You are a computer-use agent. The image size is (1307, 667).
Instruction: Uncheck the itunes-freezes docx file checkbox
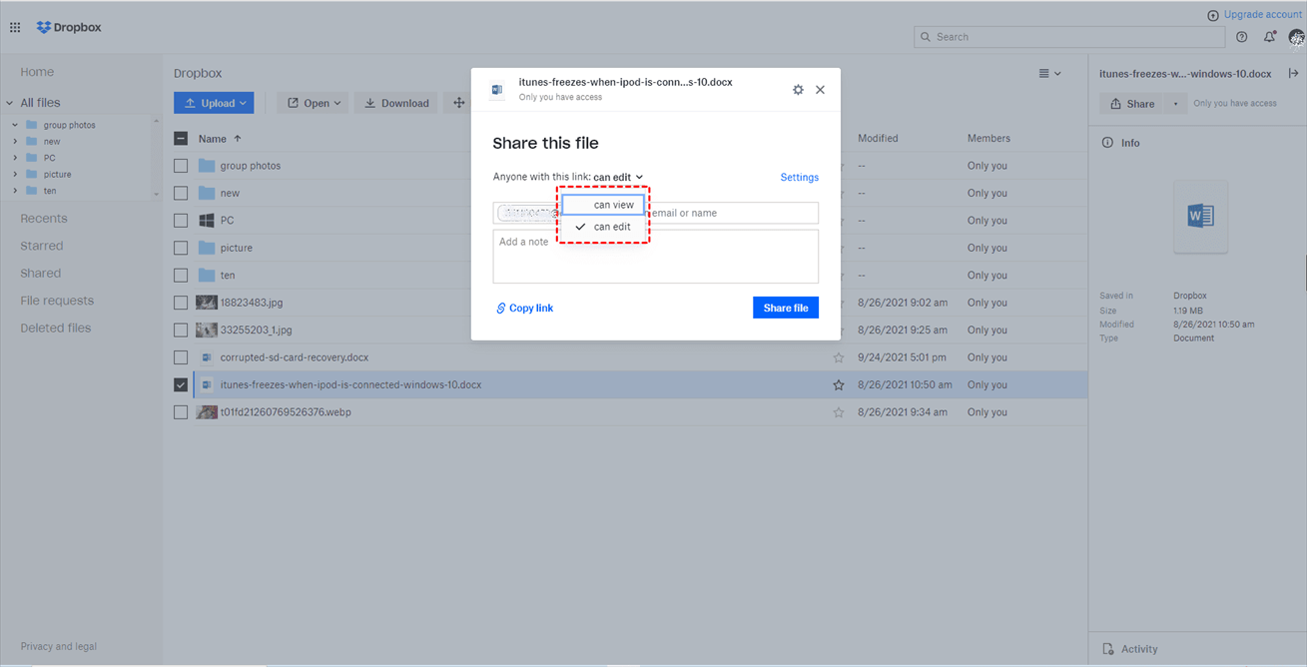181,384
